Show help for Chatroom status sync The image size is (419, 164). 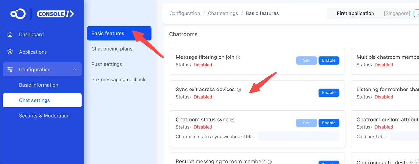(232, 120)
